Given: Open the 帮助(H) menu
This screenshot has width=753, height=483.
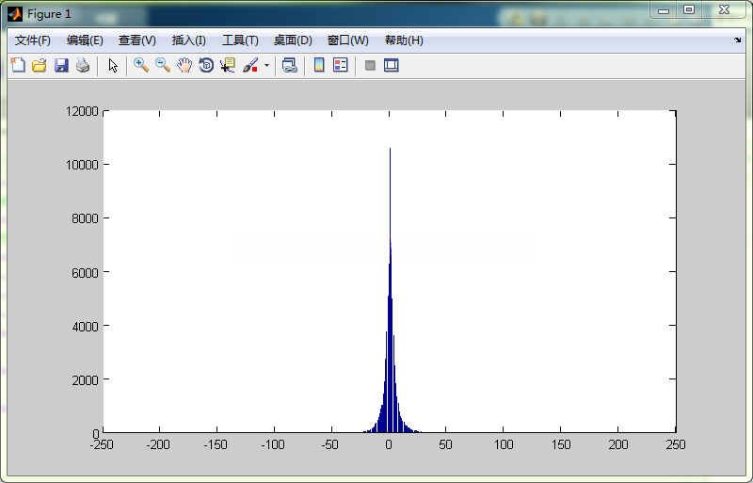Looking at the screenshot, I should [x=405, y=40].
